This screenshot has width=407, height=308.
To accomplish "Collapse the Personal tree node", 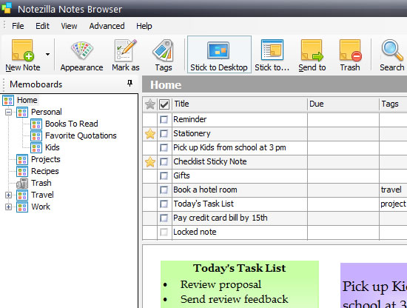I will (x=9, y=113).
